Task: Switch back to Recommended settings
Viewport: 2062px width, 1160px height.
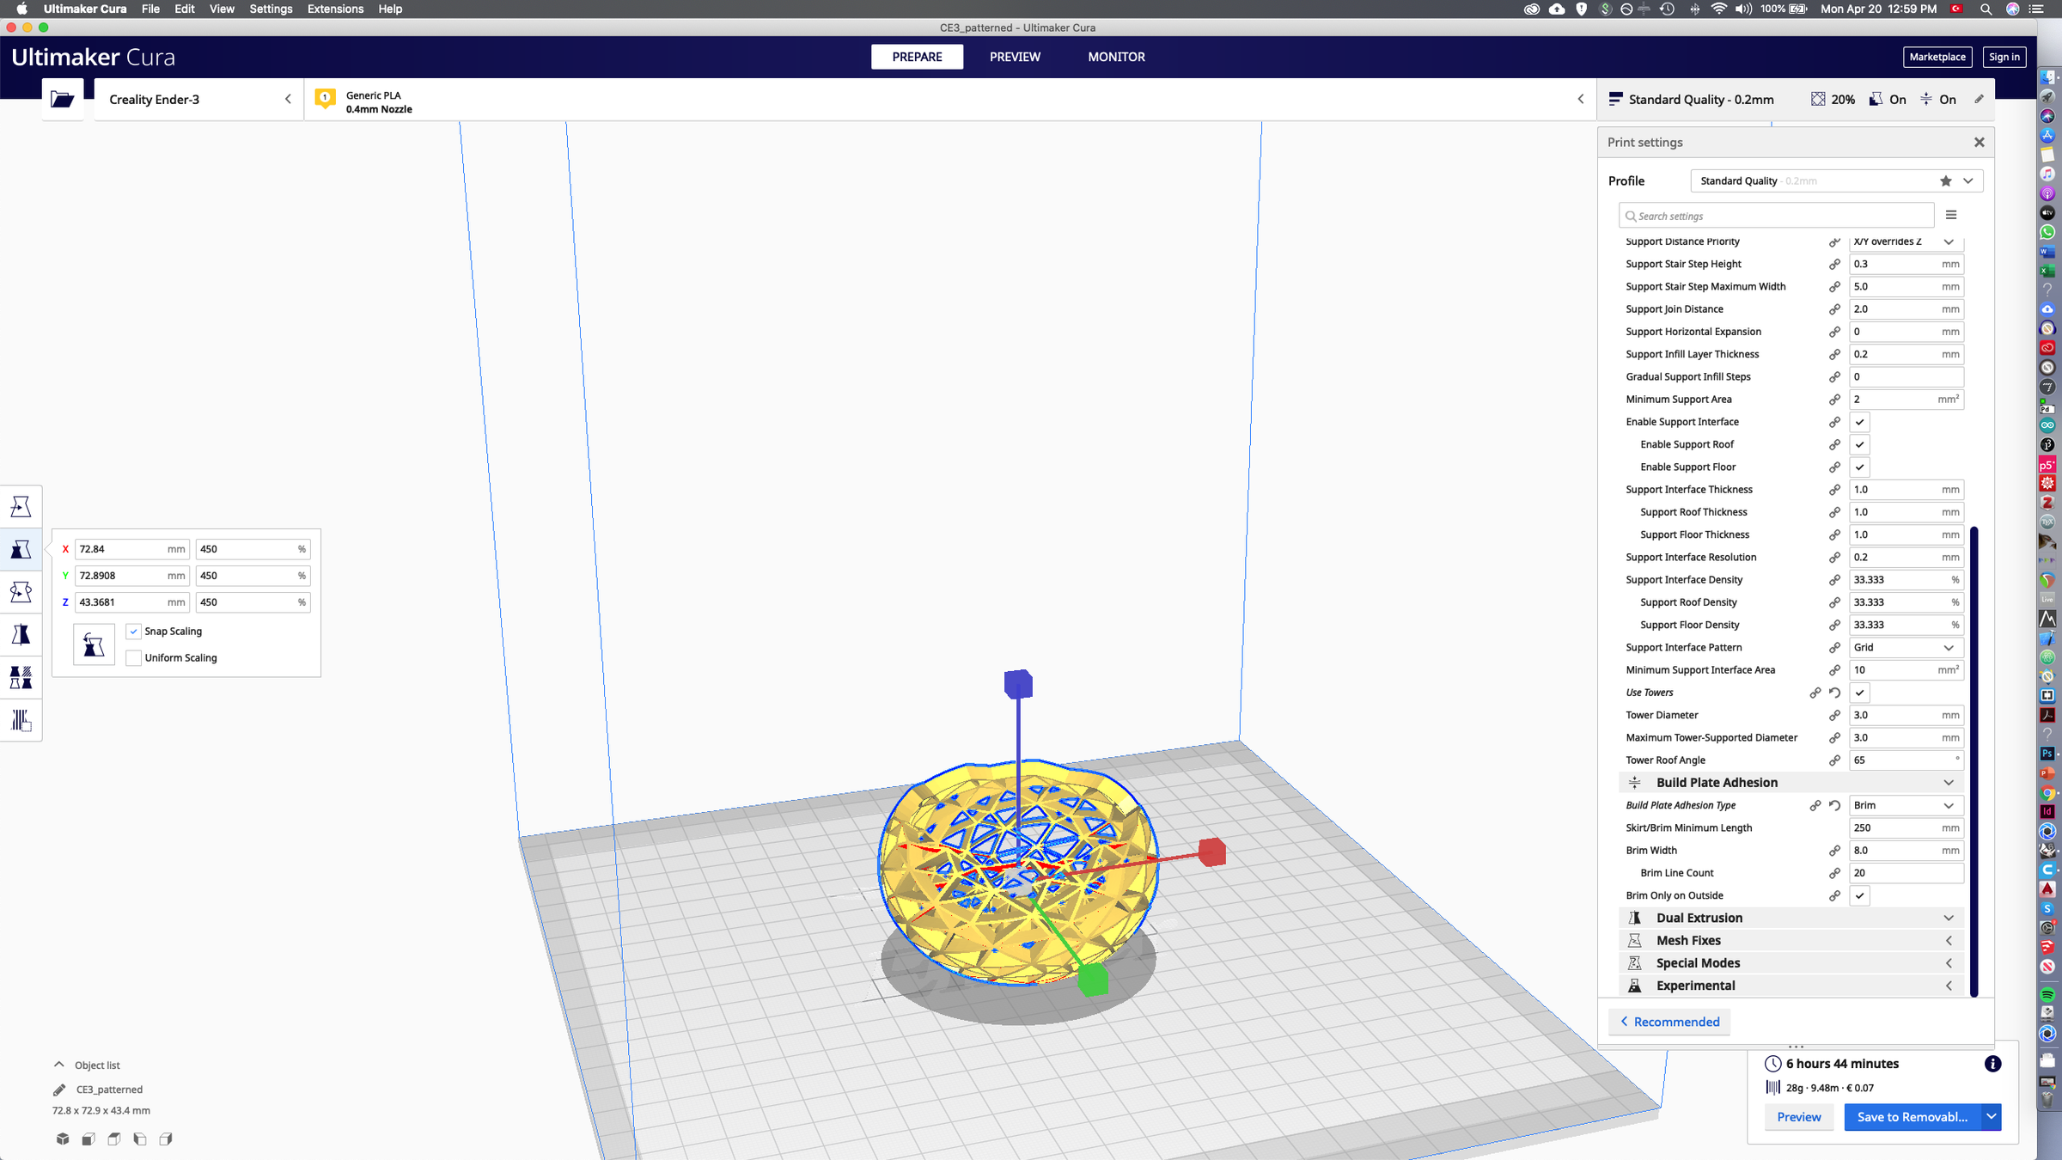Action: 1669,1022
